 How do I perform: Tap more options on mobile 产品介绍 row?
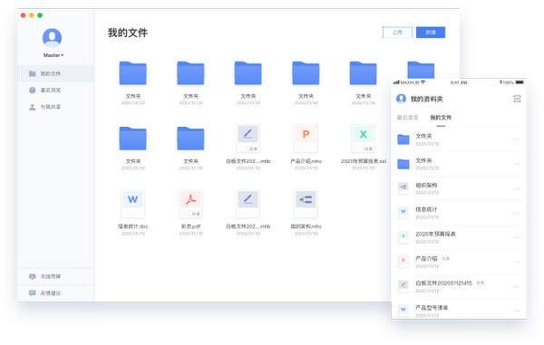pyautogui.click(x=518, y=263)
